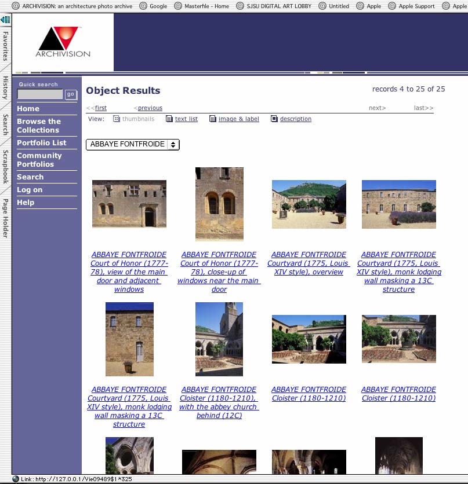Open the Scrapbook side tab

[5, 167]
